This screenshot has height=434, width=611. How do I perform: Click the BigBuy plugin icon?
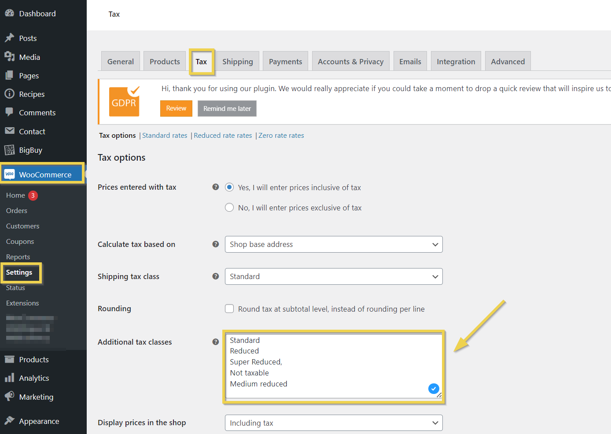pos(9,150)
